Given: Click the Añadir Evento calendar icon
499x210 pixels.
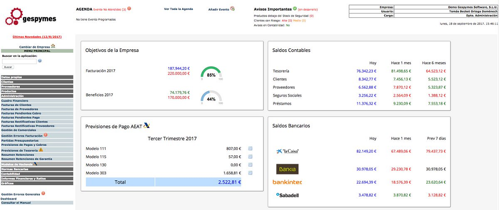Looking at the screenshot, I should click(x=233, y=8).
